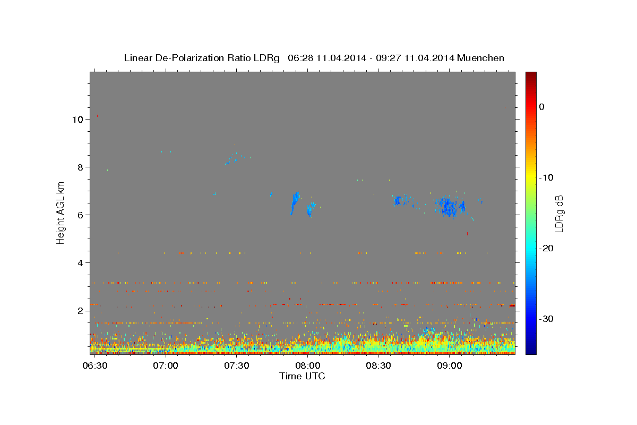Click the yellow -10 region of colorbar
637x425 pixels.
tap(531, 177)
